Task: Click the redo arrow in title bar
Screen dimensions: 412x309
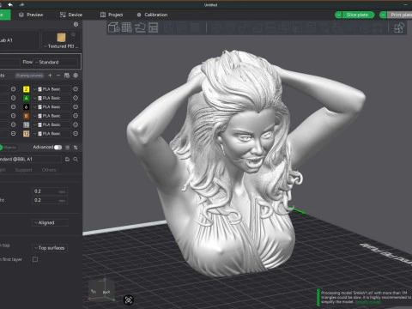Action: pyautogui.click(x=21, y=4)
